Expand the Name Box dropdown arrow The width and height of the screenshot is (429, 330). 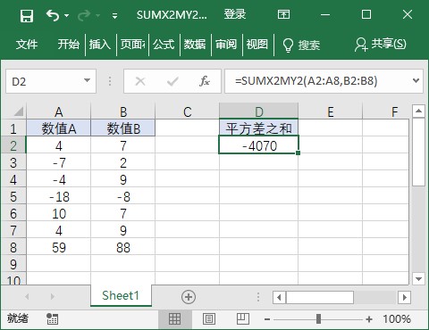(87, 80)
